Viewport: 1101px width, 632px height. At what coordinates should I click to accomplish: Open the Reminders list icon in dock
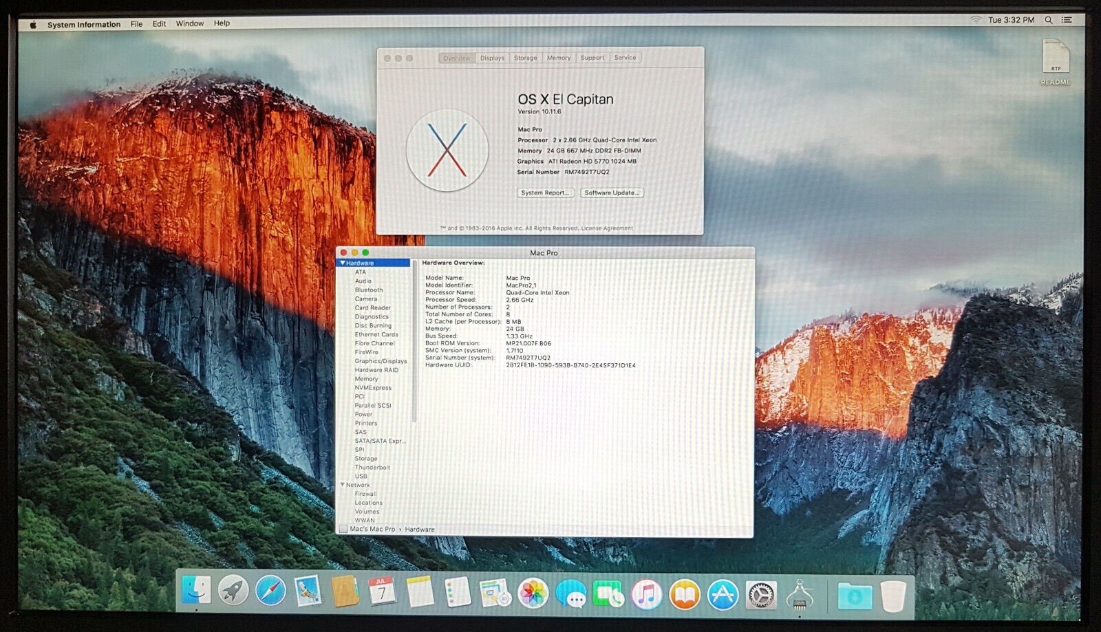tap(458, 592)
